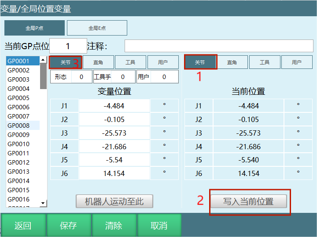
Task: Select 关节 for the variable position
Action: point(65,62)
